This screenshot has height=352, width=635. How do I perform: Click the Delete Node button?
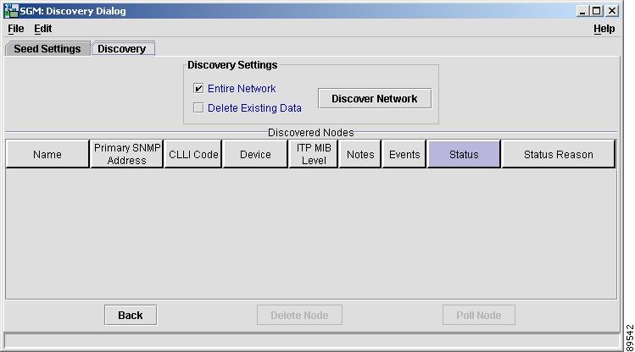pyautogui.click(x=299, y=315)
